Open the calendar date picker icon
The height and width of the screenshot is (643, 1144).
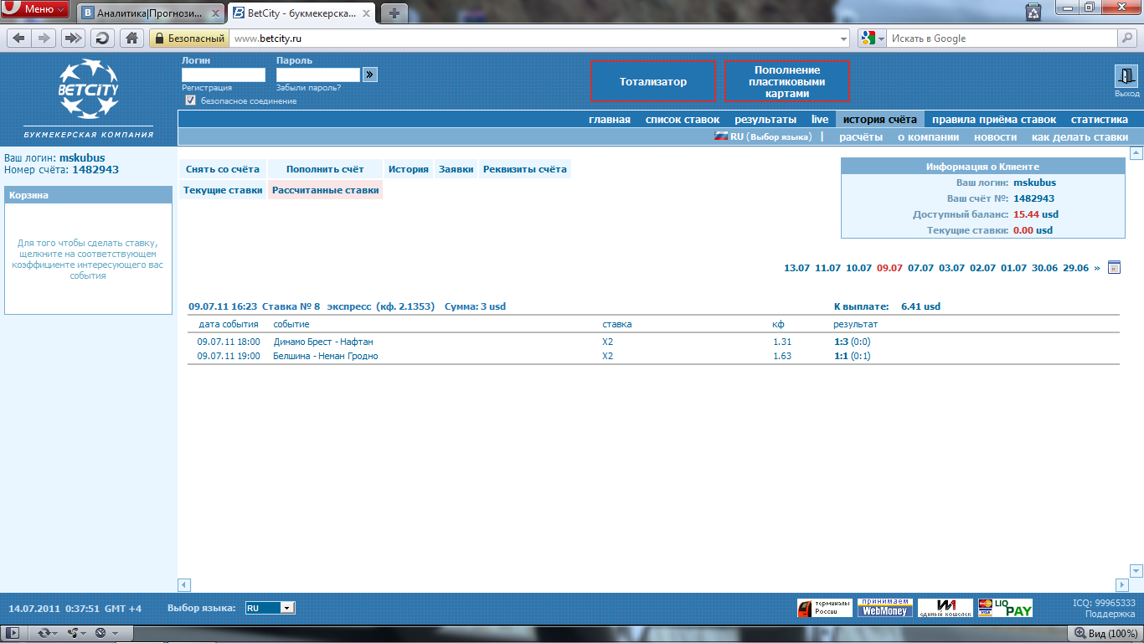[1114, 268]
